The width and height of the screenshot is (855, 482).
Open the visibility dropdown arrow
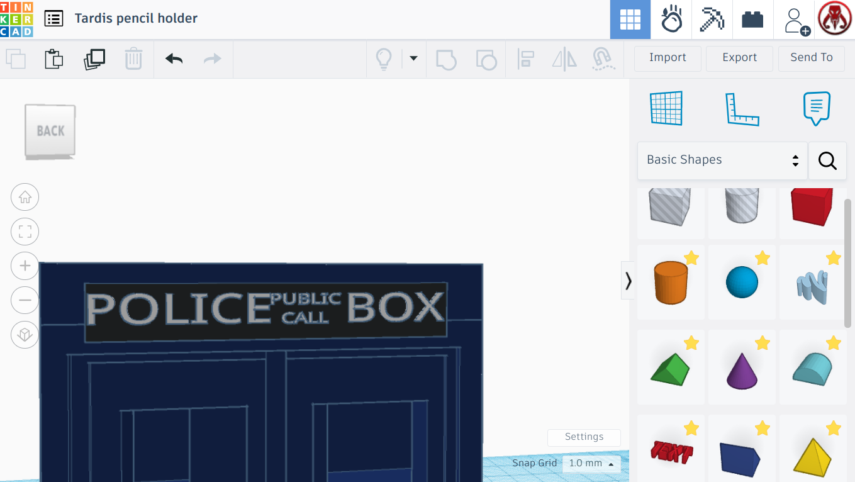(x=413, y=59)
